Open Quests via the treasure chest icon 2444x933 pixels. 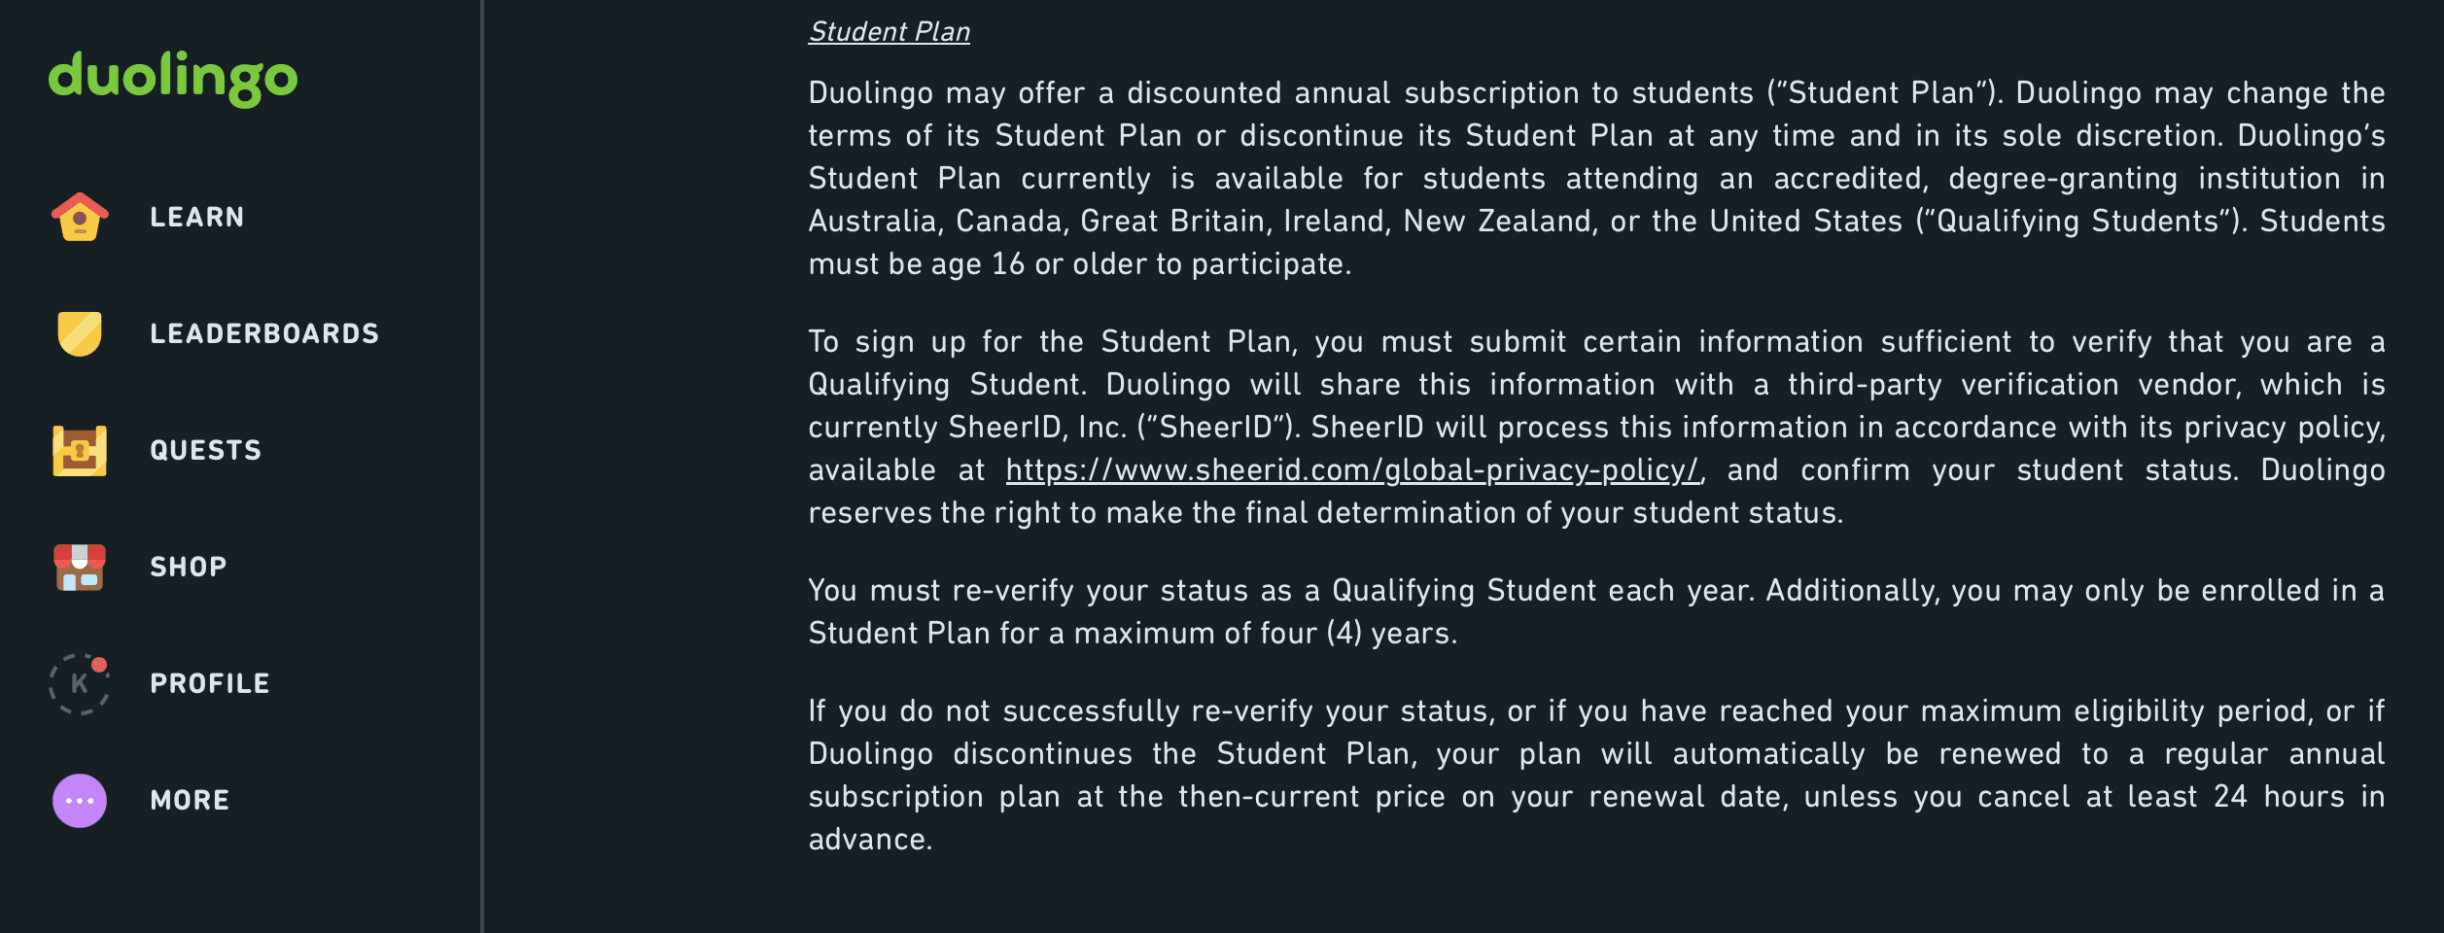(80, 449)
